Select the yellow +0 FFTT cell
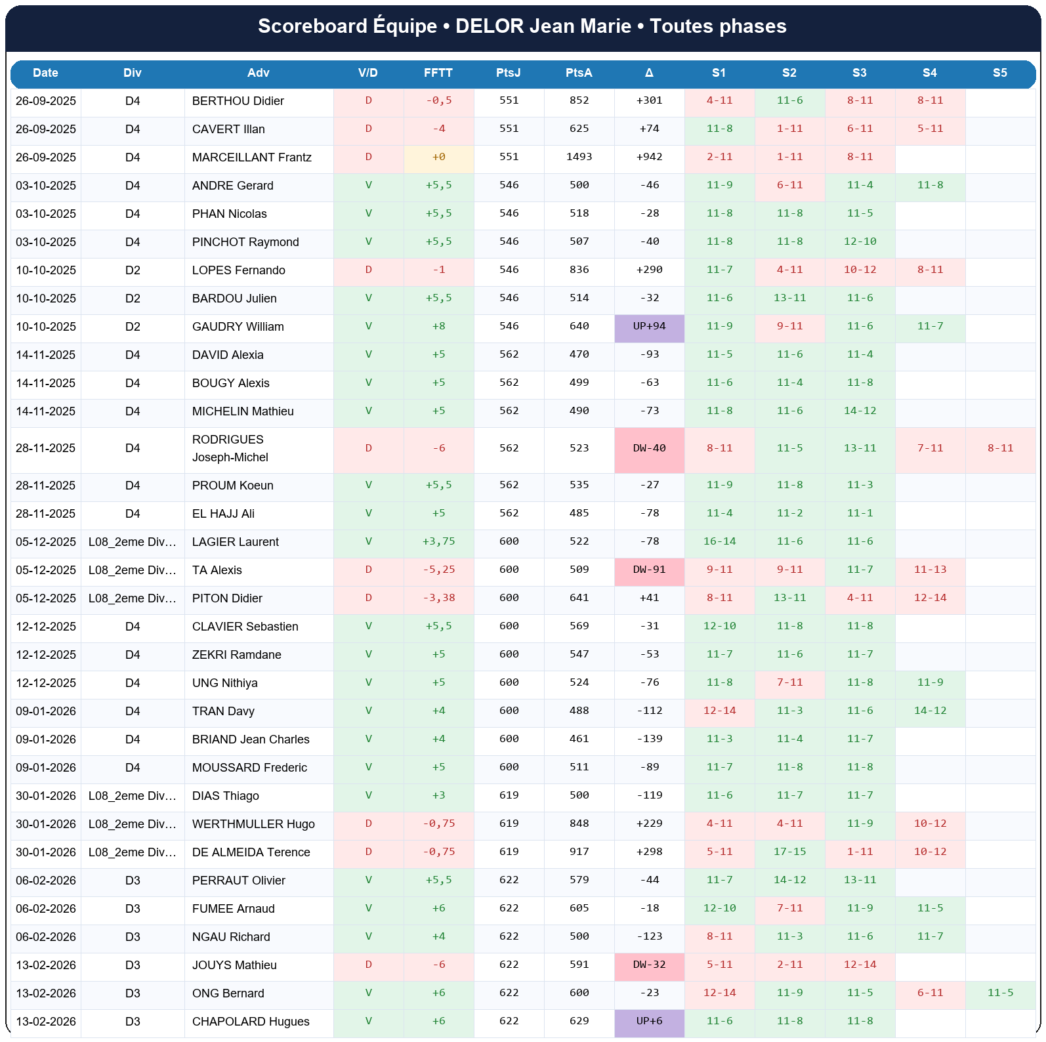 (x=438, y=157)
